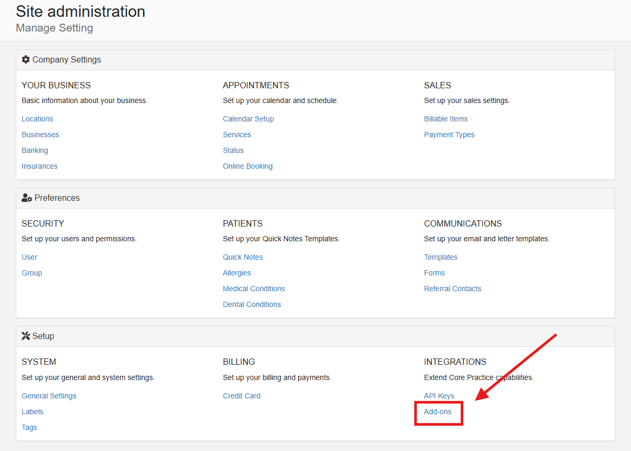
Task: Open Credit Card billing settings
Action: [241, 396]
